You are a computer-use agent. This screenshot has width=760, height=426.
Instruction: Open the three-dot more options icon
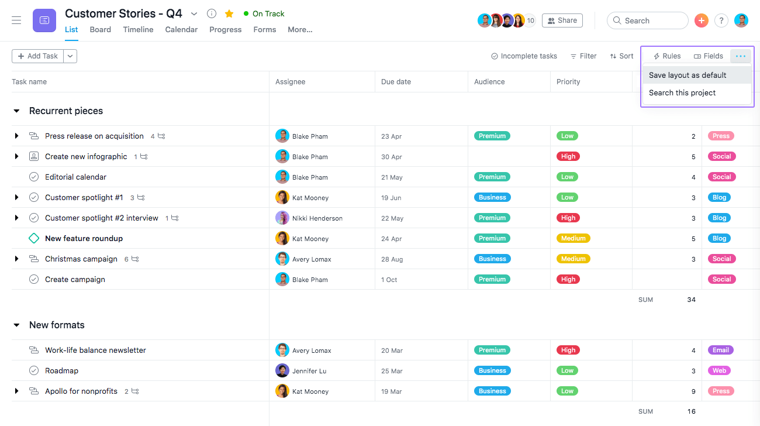tap(741, 56)
